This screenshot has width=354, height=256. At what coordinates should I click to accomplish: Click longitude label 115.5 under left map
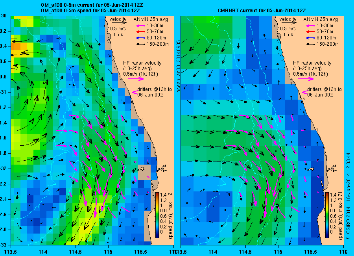(141, 252)
